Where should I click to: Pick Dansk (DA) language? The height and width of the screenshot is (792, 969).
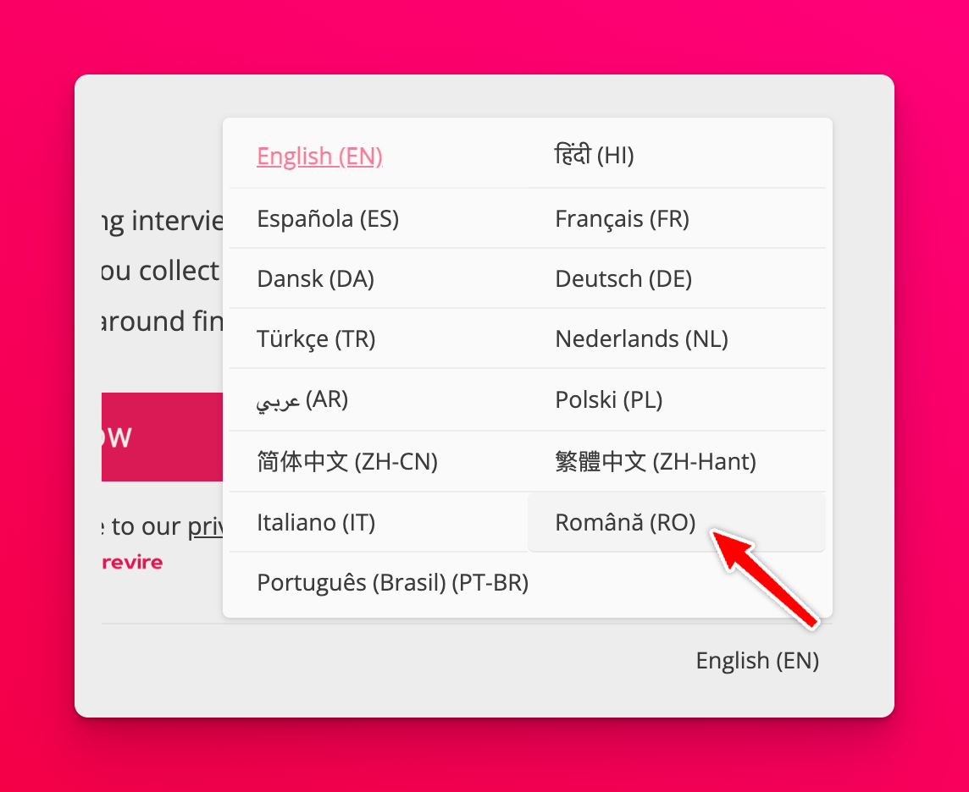point(315,278)
